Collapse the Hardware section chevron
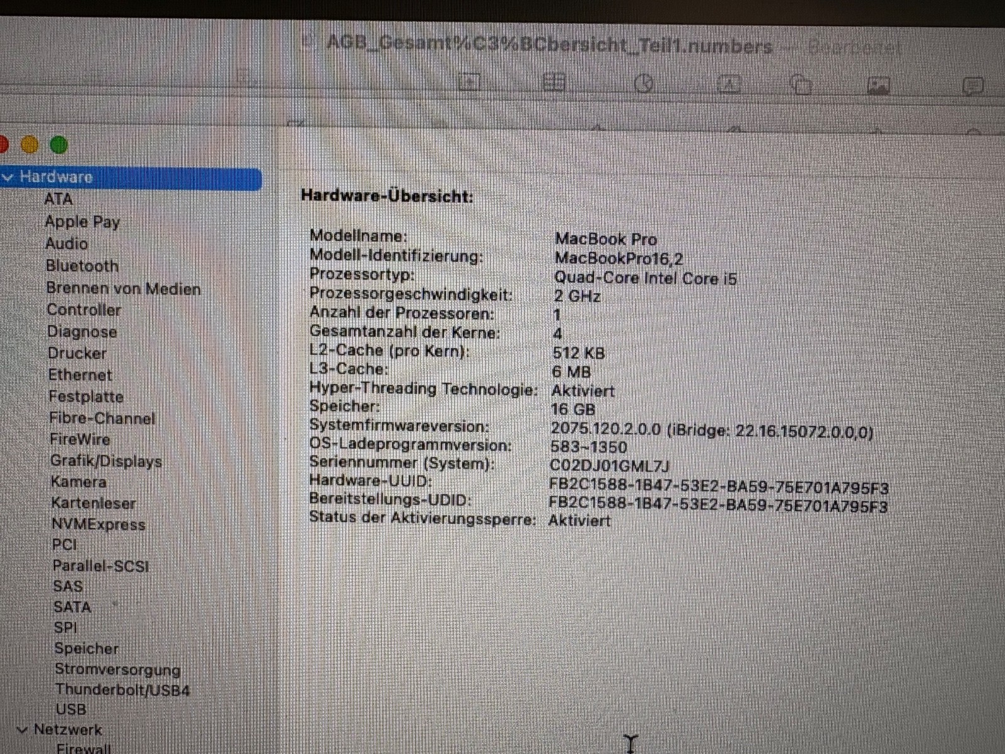The width and height of the screenshot is (1005, 754). pyautogui.click(x=8, y=178)
